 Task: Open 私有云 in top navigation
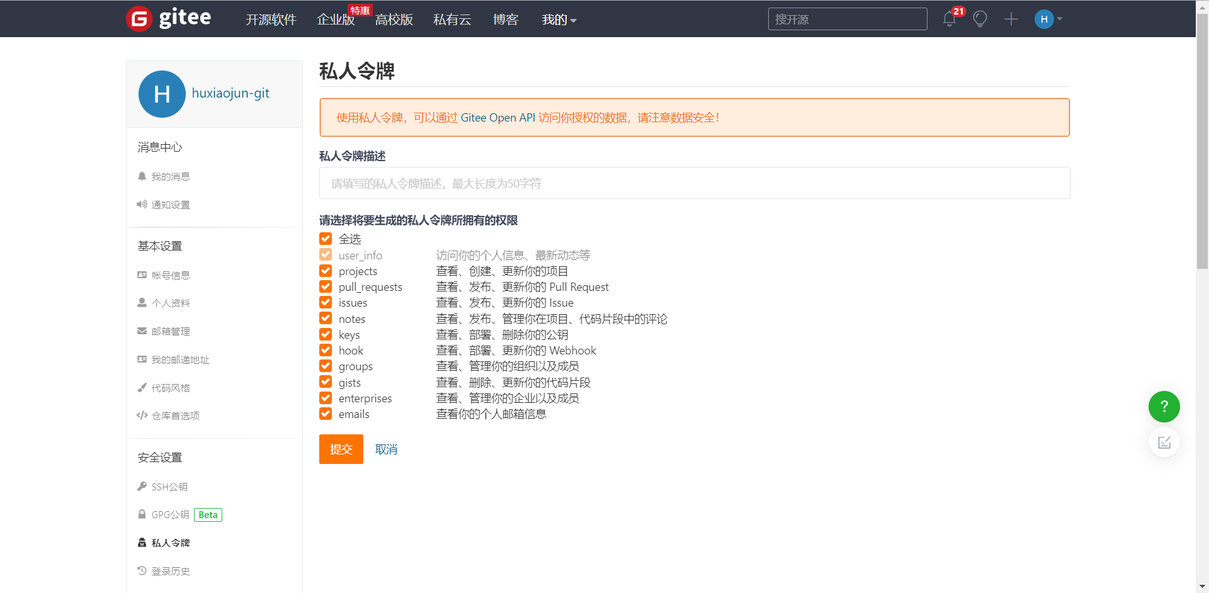click(452, 20)
